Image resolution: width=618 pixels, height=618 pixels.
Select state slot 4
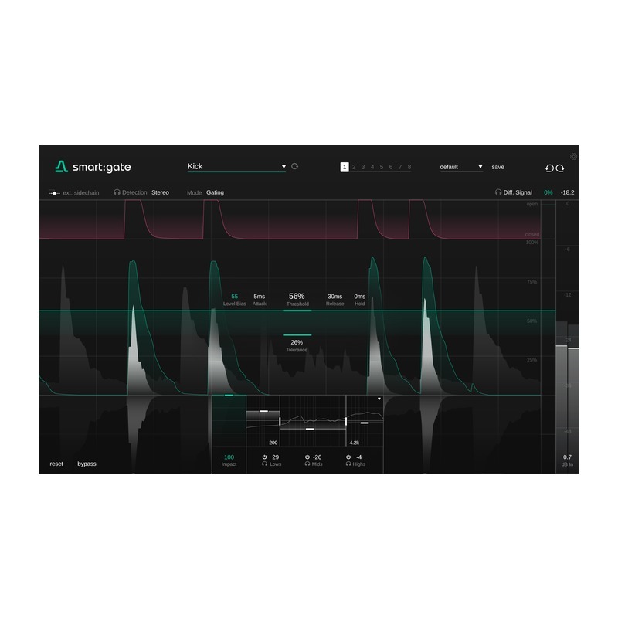pos(372,167)
